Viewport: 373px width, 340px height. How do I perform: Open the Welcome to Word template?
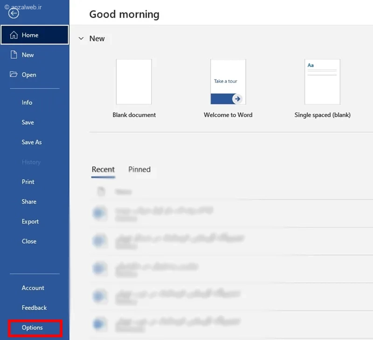click(x=228, y=82)
